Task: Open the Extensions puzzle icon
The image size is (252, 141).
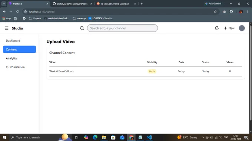Action: click(231, 11)
